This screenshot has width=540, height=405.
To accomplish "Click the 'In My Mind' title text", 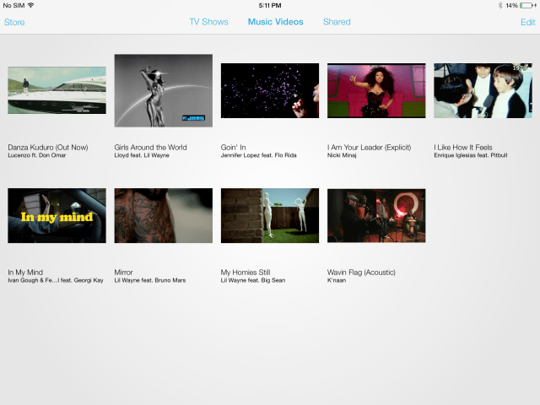I will tap(25, 273).
